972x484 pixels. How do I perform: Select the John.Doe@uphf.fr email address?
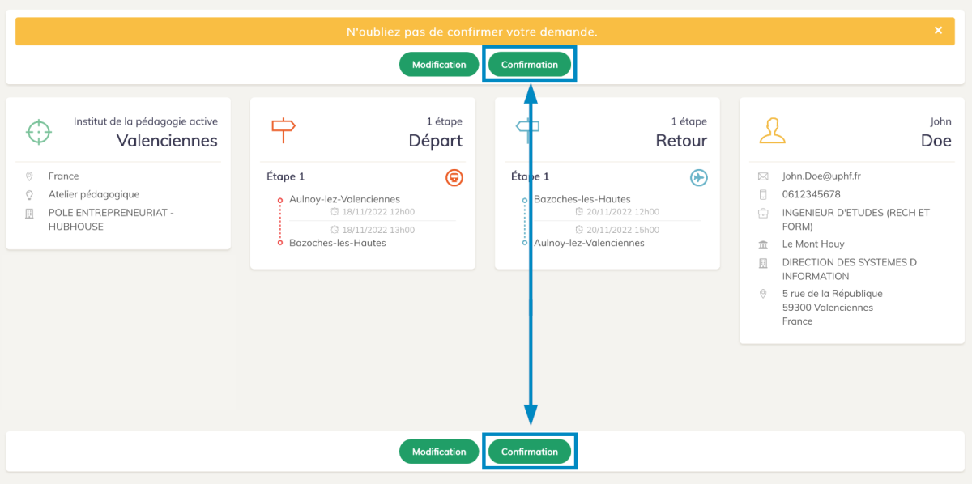pyautogui.click(x=821, y=176)
